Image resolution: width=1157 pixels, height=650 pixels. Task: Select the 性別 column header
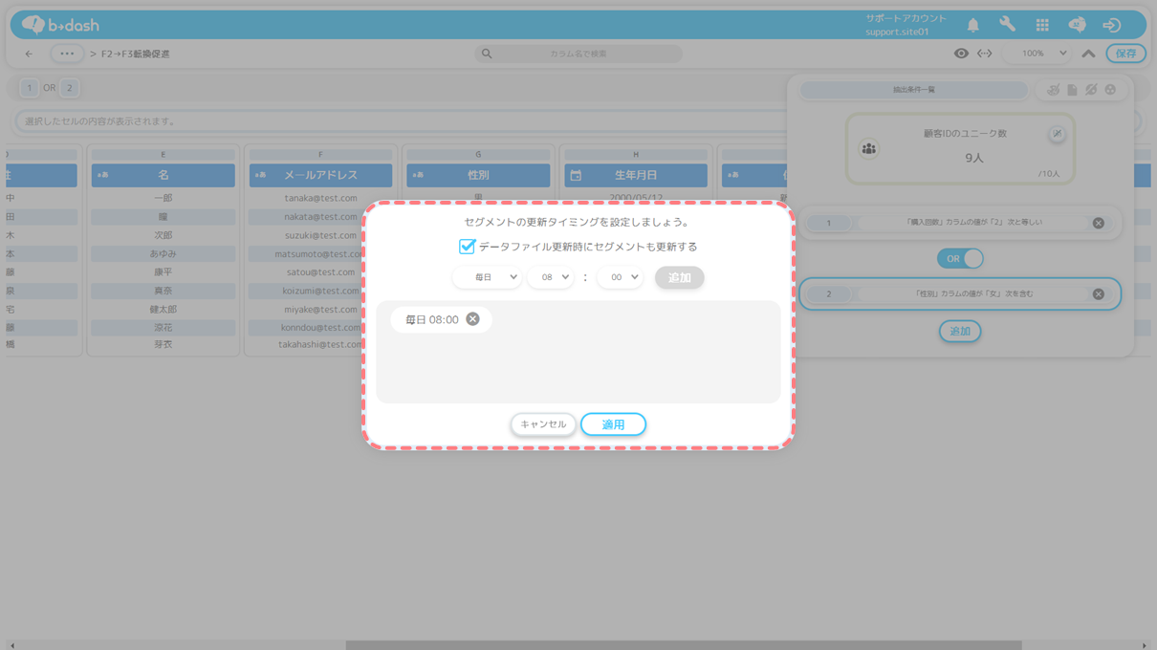pyautogui.click(x=478, y=175)
